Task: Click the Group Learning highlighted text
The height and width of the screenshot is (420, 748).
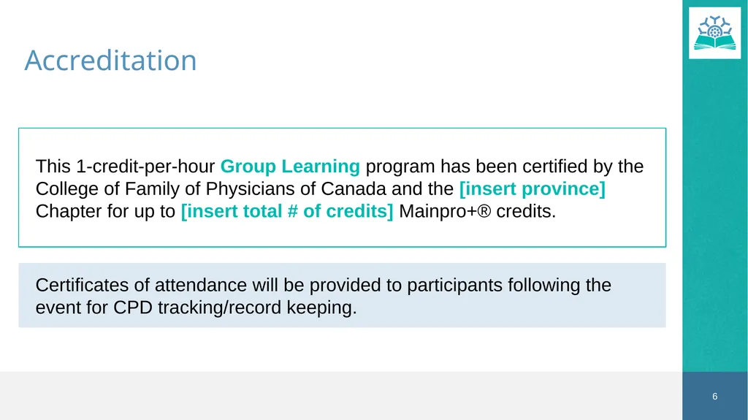Action: click(290, 166)
